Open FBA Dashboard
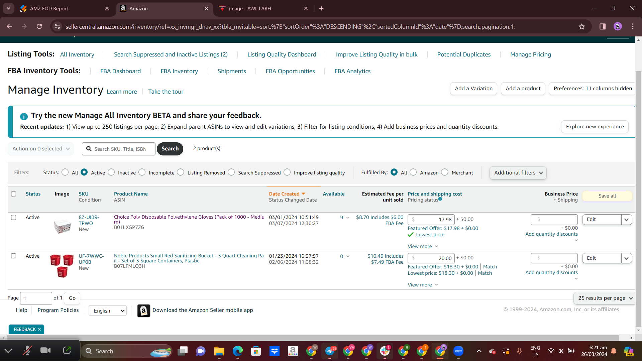642x361 pixels. (120, 71)
